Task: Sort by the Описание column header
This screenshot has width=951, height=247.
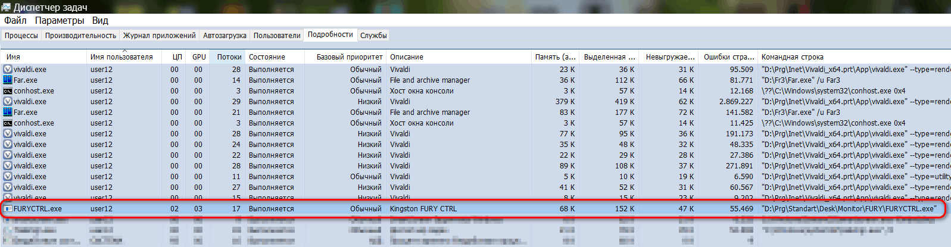Action: (x=459, y=57)
